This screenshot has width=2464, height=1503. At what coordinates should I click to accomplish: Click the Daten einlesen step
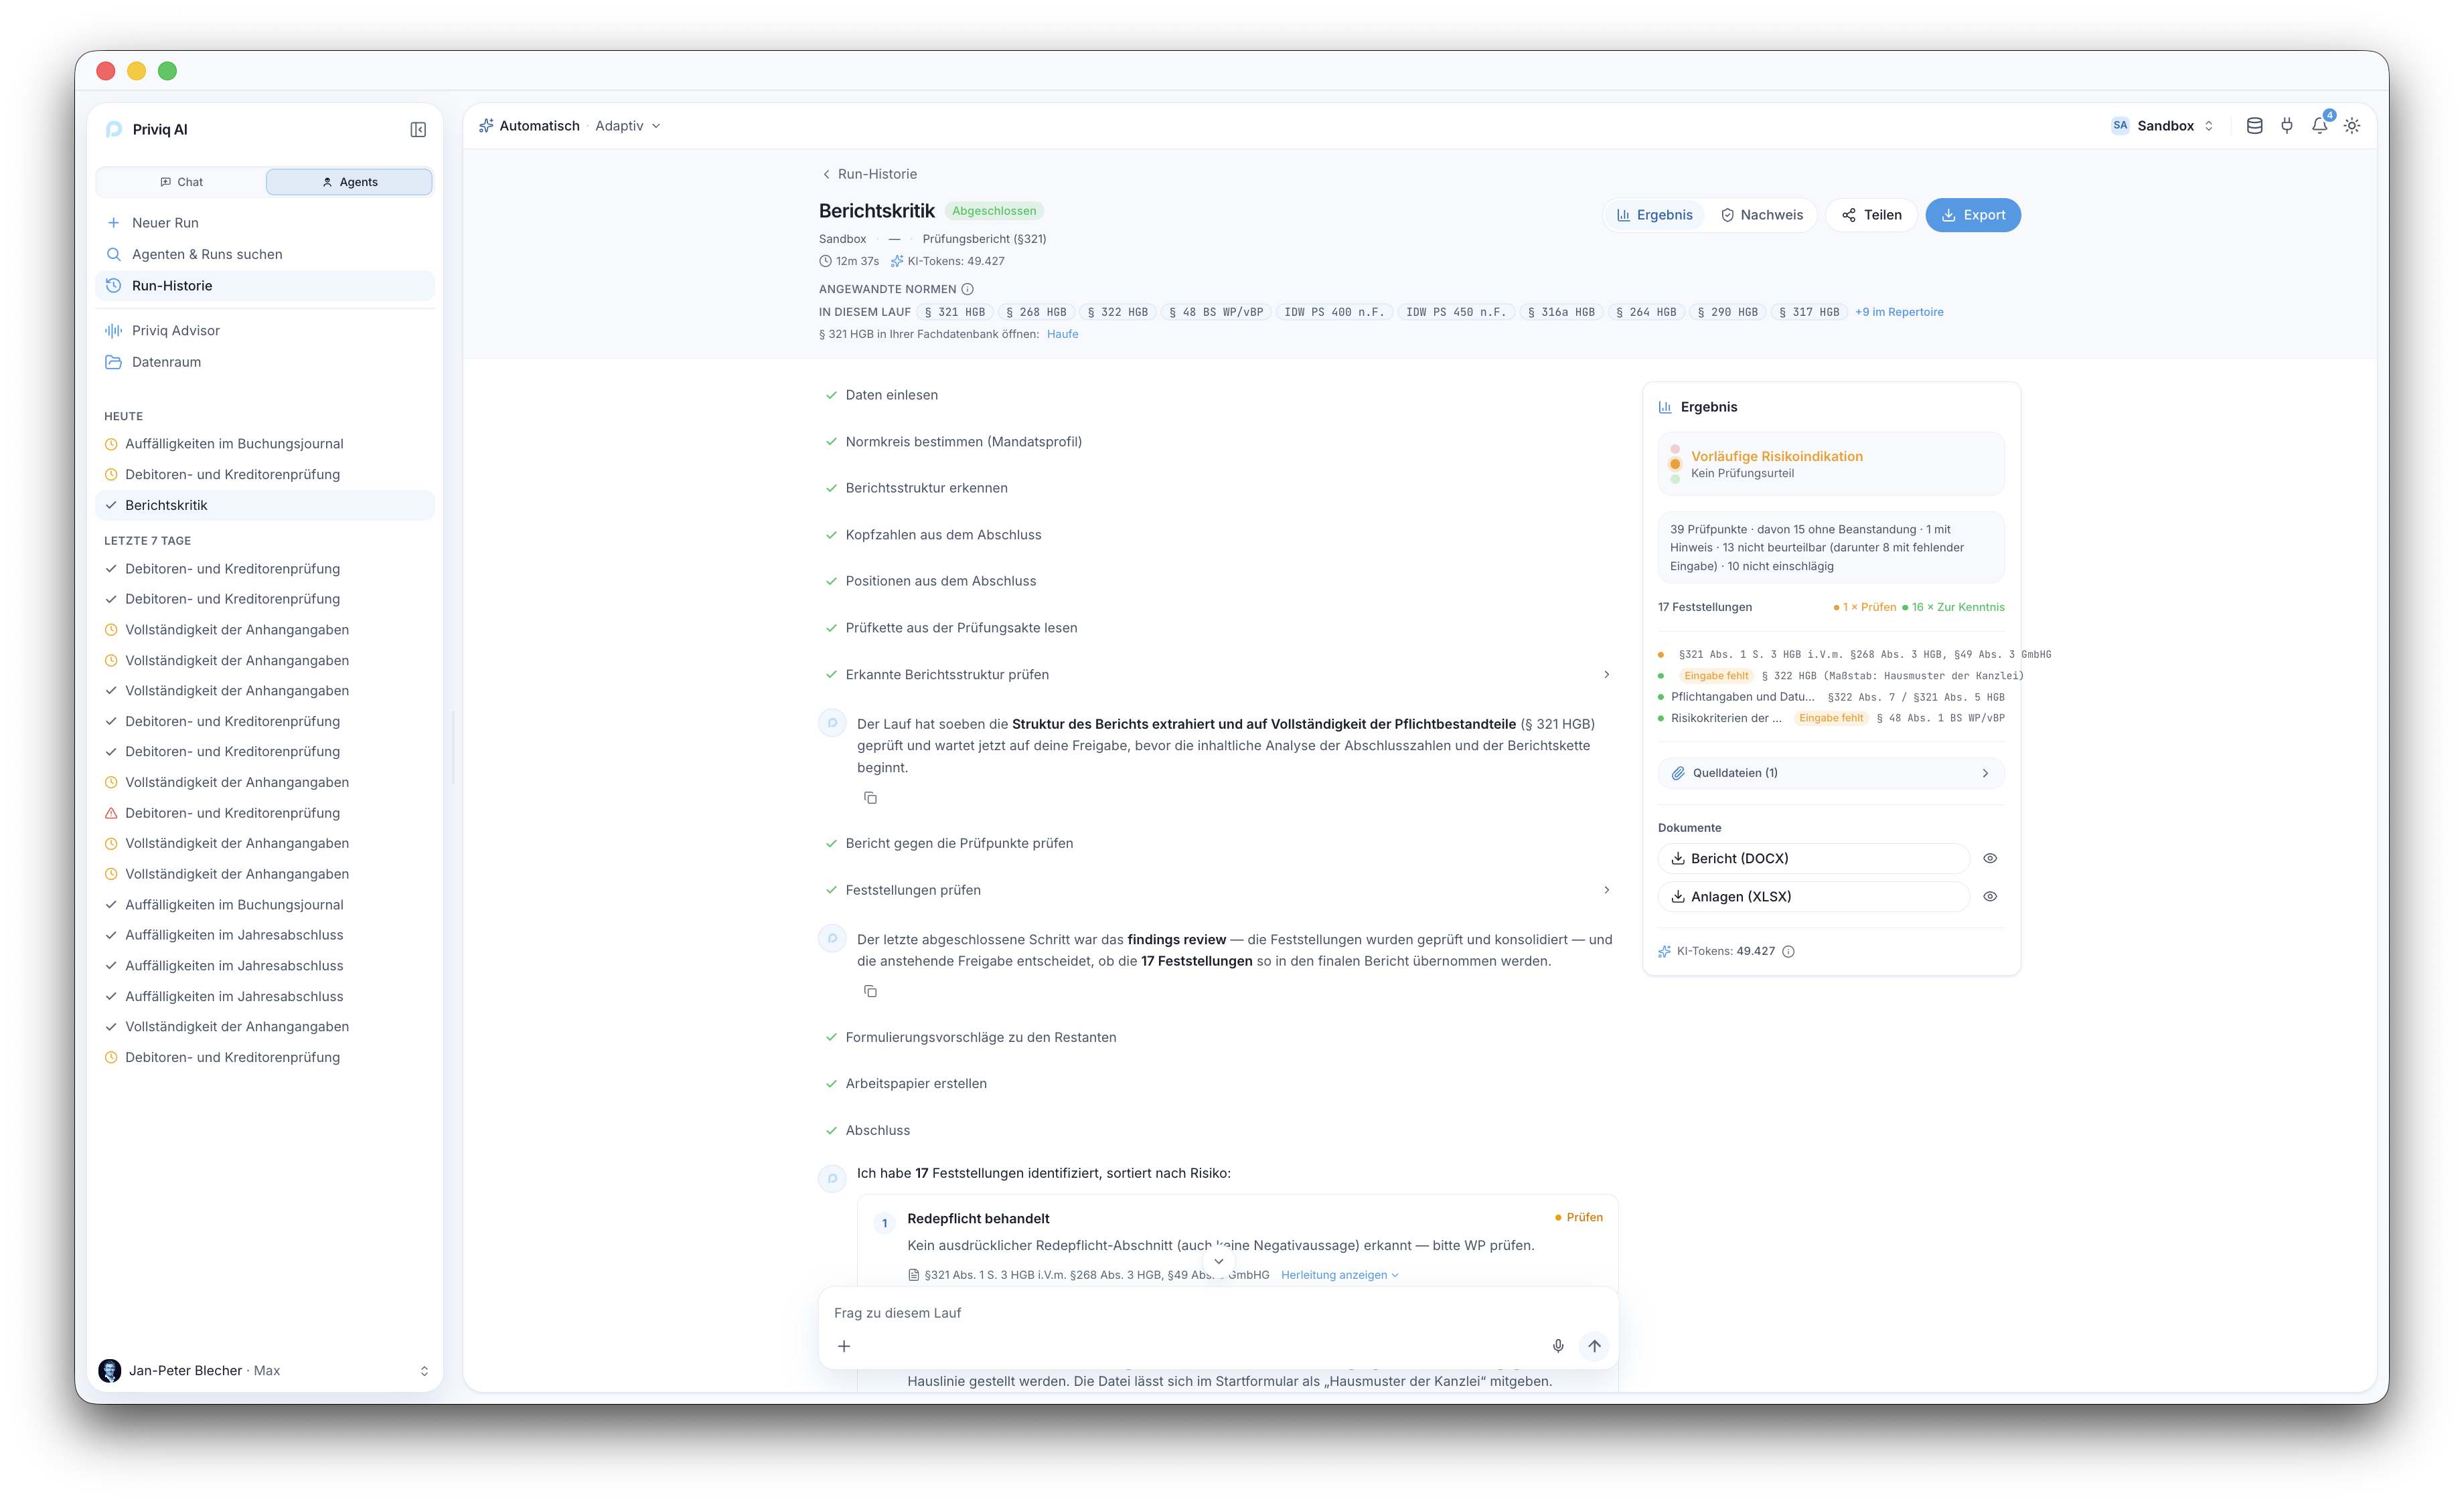point(891,395)
